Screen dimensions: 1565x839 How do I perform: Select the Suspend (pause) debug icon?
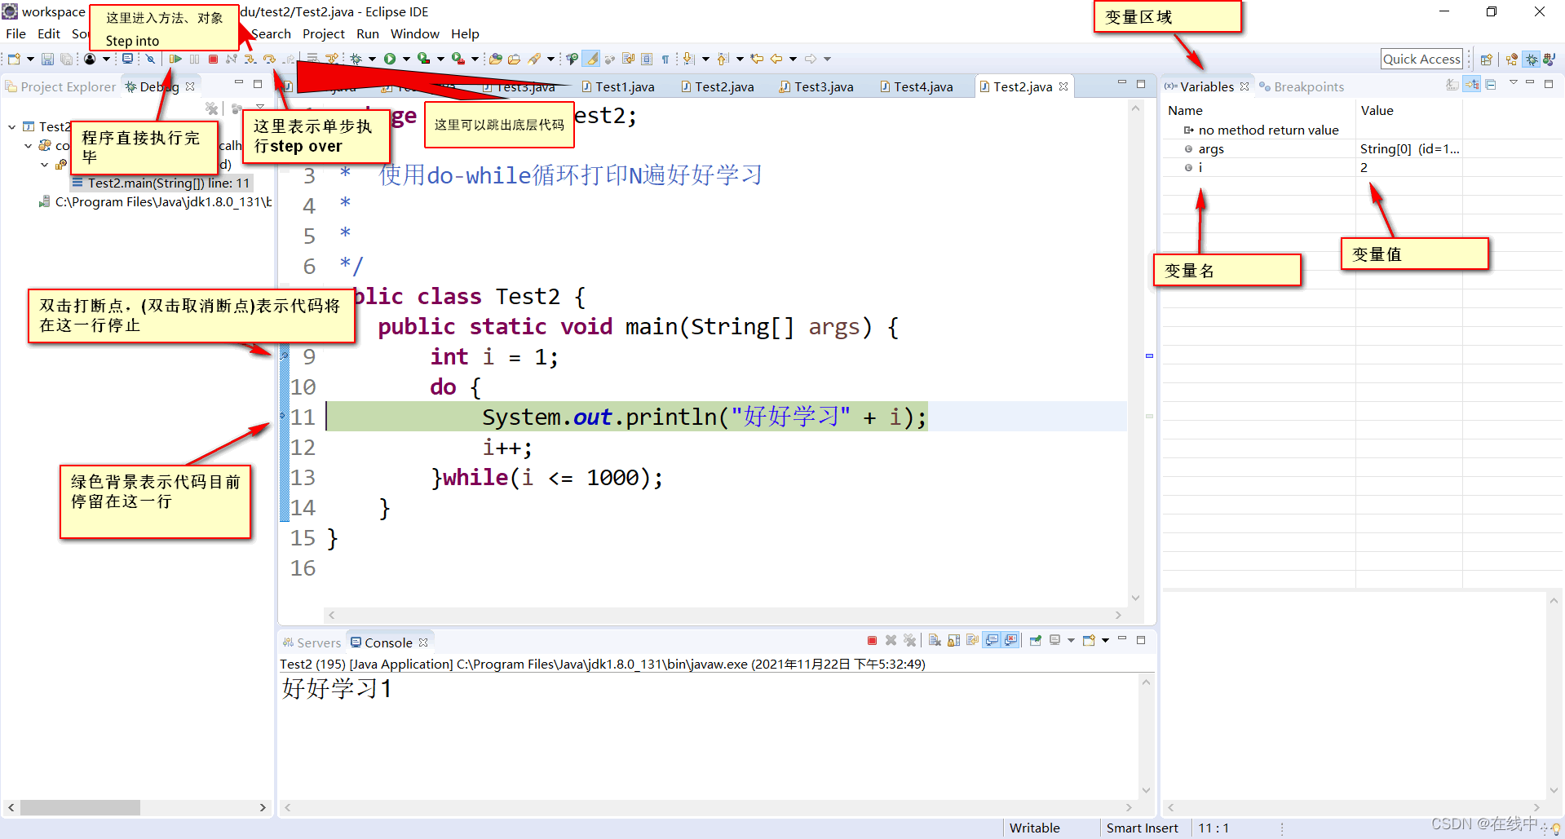[x=194, y=59]
